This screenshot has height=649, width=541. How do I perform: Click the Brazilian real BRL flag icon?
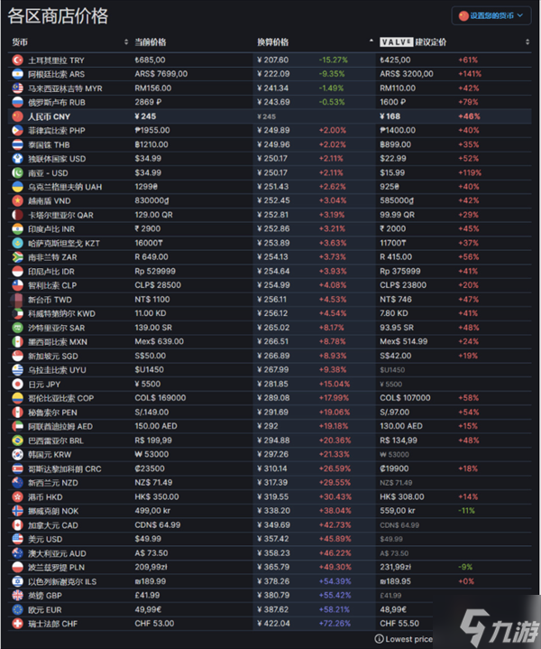pyautogui.click(x=16, y=440)
